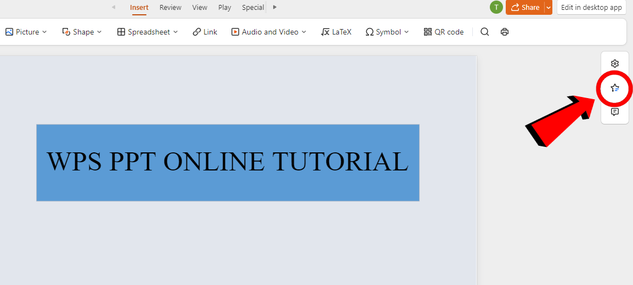633x285 pixels.
Task: Open the settings gear in side panel
Action: [x=615, y=64]
